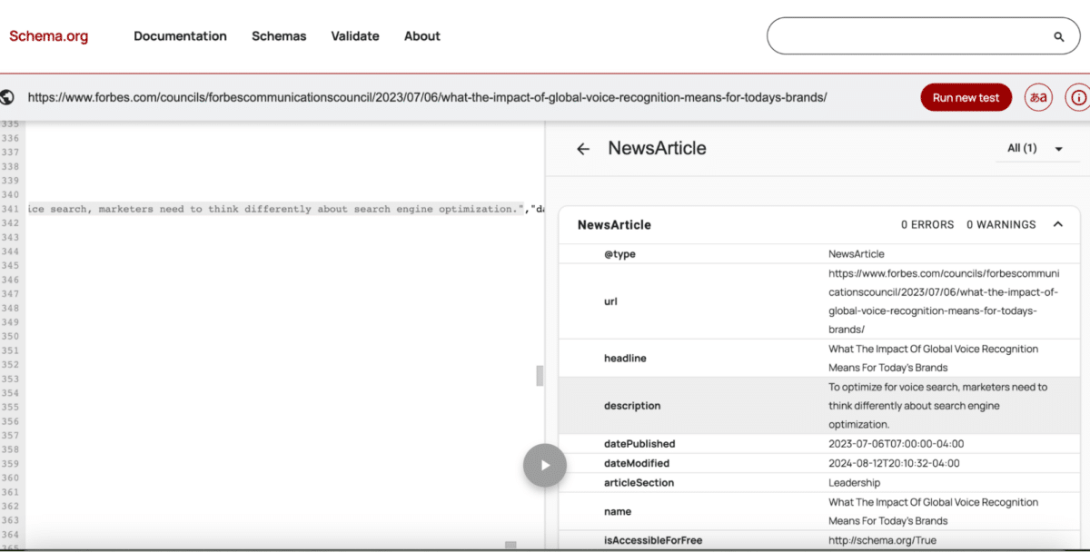The width and height of the screenshot is (1090, 552).
Task: Click the NewsArticle card title
Action: [x=614, y=224]
